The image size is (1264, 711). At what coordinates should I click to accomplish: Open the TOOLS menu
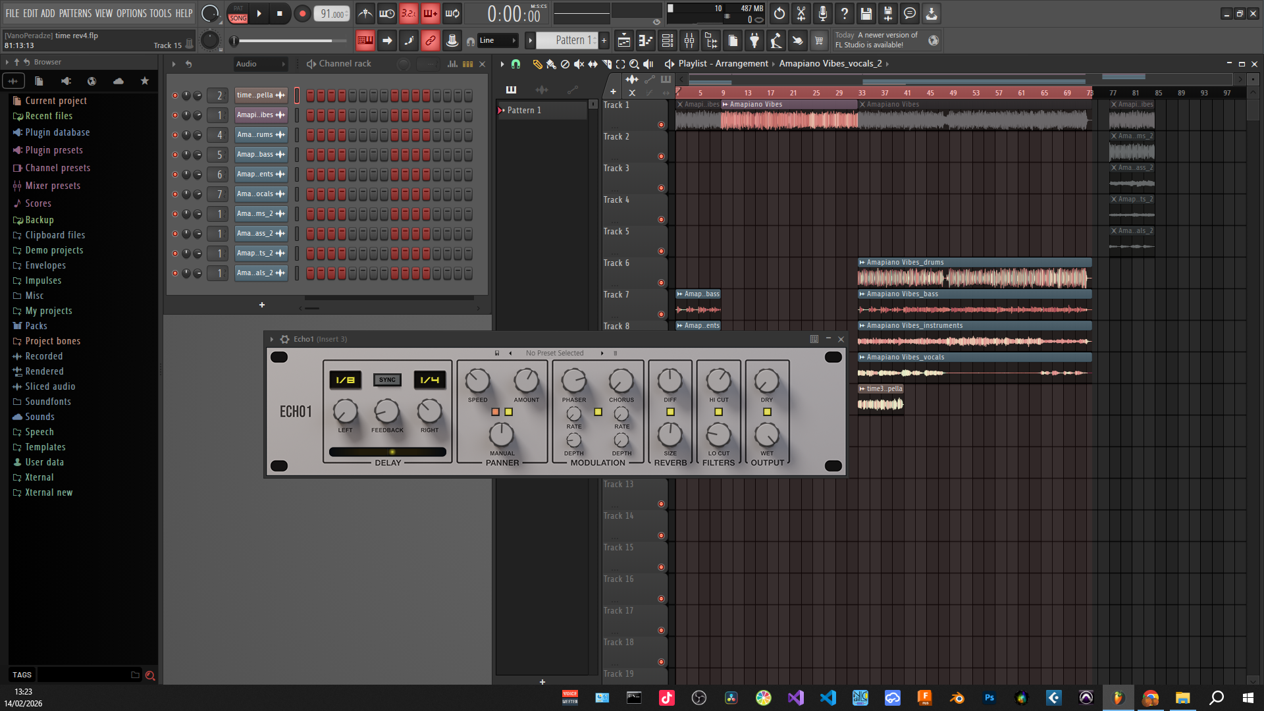[x=160, y=13]
